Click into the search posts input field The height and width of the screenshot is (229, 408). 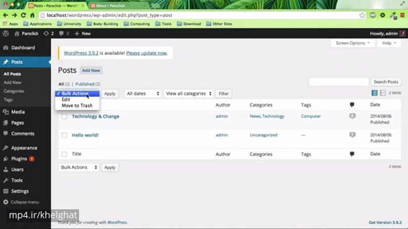(339, 82)
